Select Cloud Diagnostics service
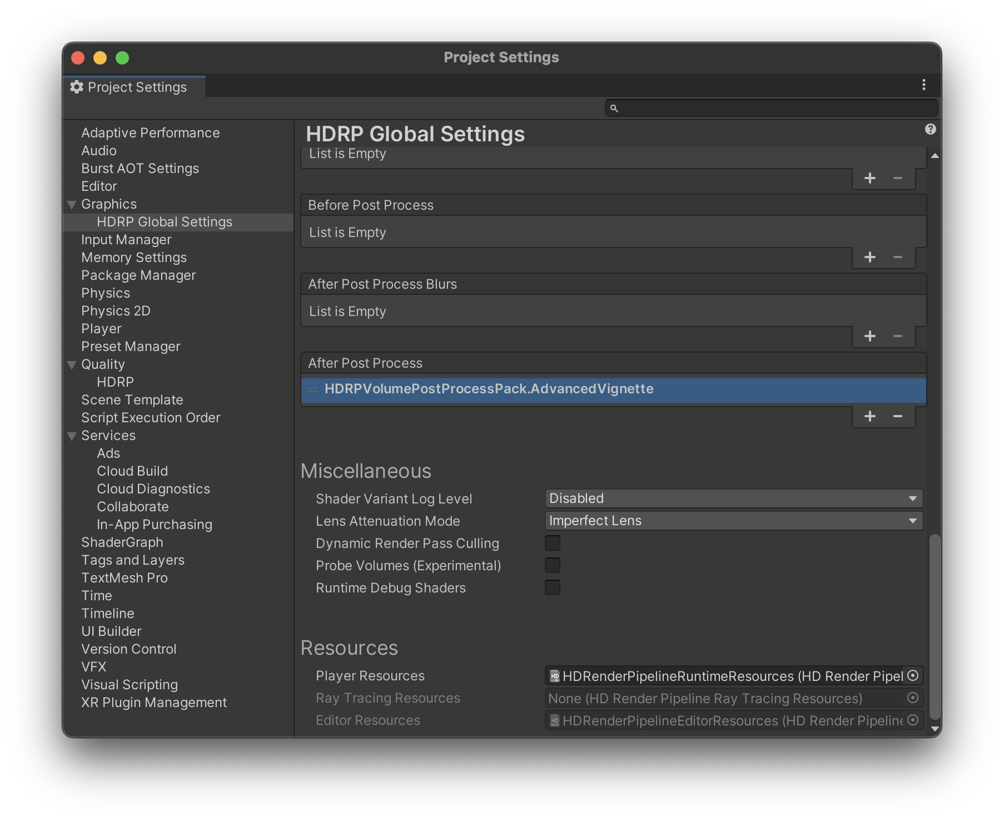 (x=153, y=489)
